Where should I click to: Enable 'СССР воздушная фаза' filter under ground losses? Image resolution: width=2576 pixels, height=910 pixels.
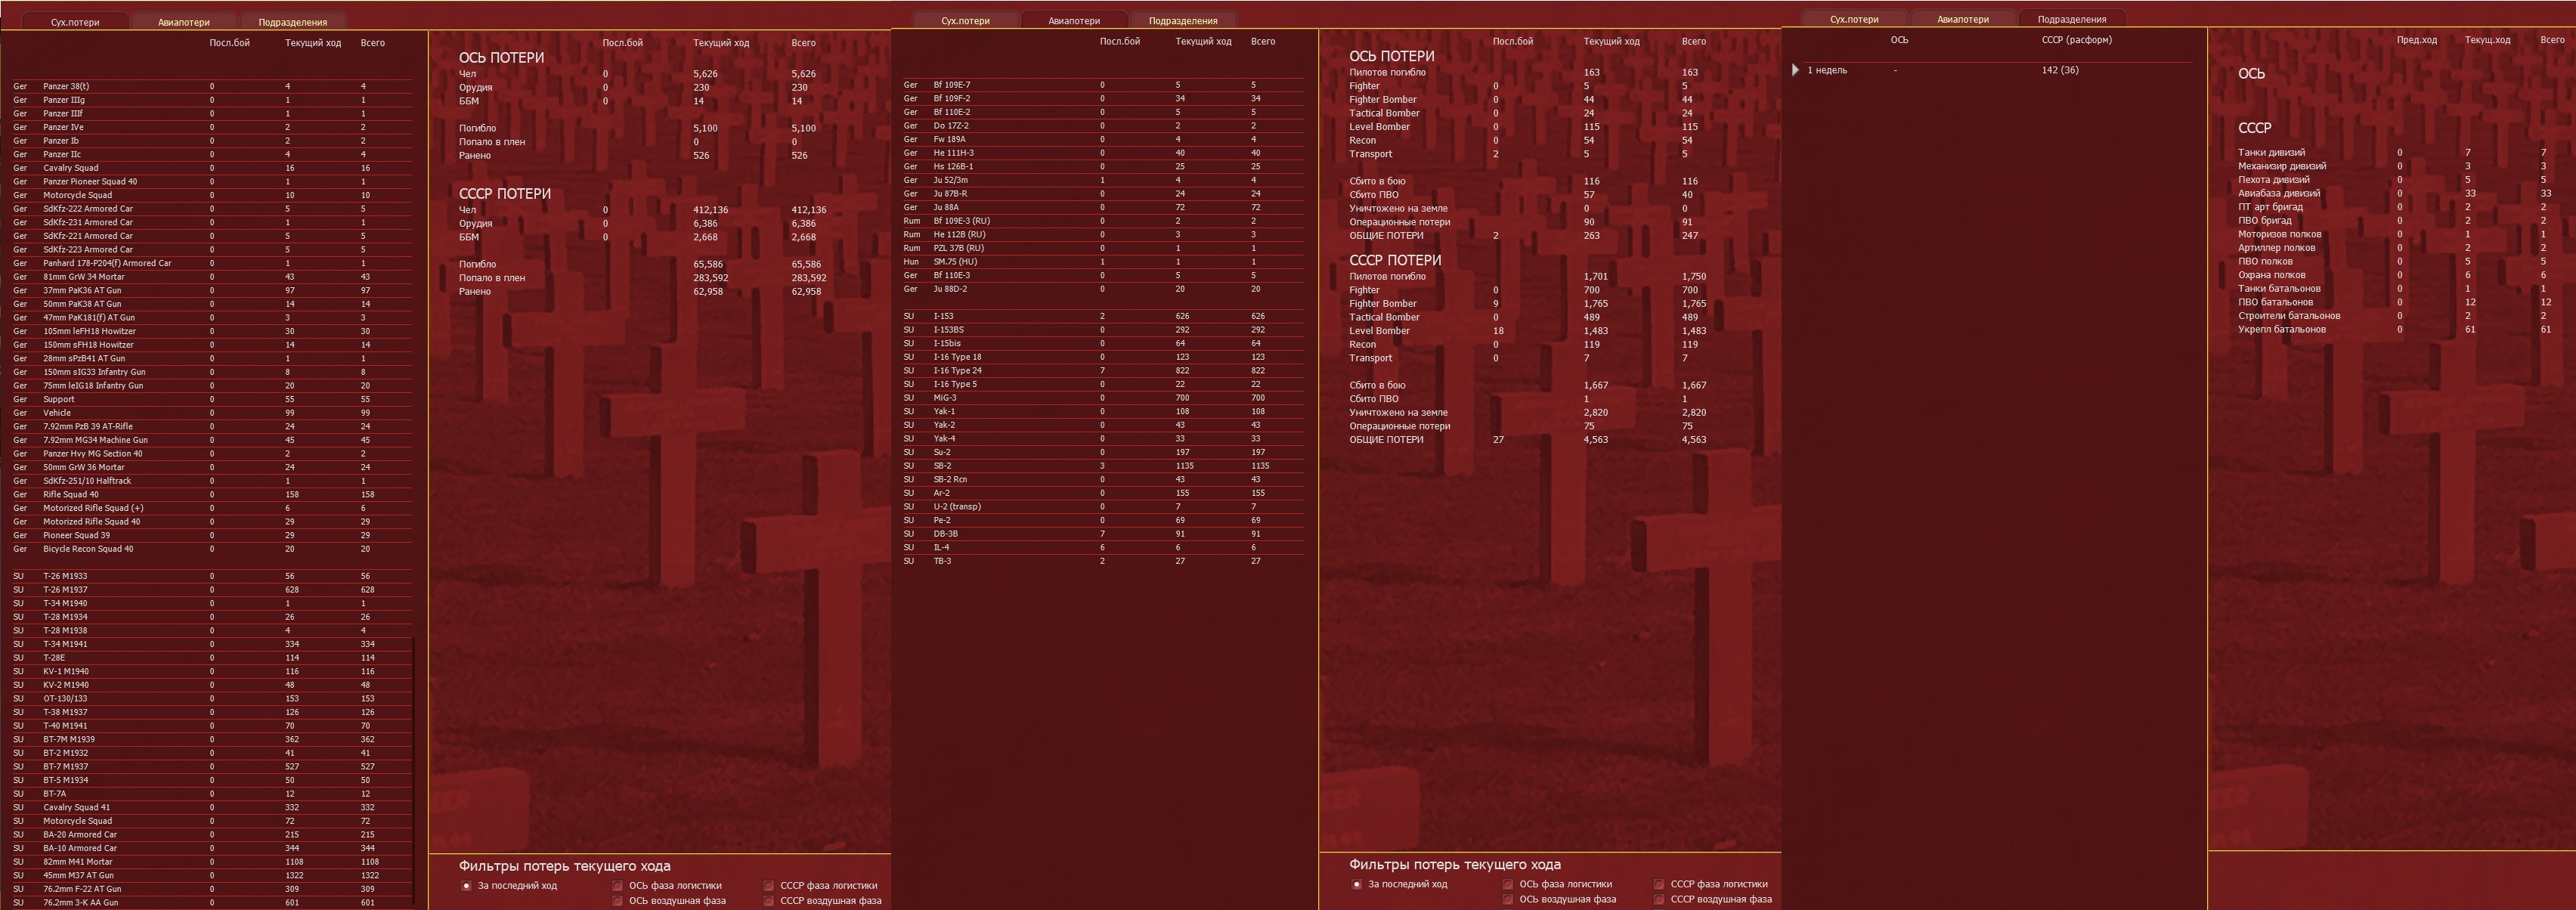pos(769,900)
